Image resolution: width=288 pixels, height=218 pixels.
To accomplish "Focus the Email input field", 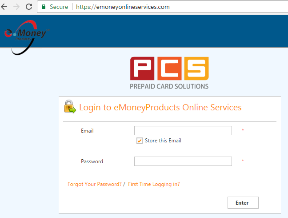I will click(x=183, y=130).
